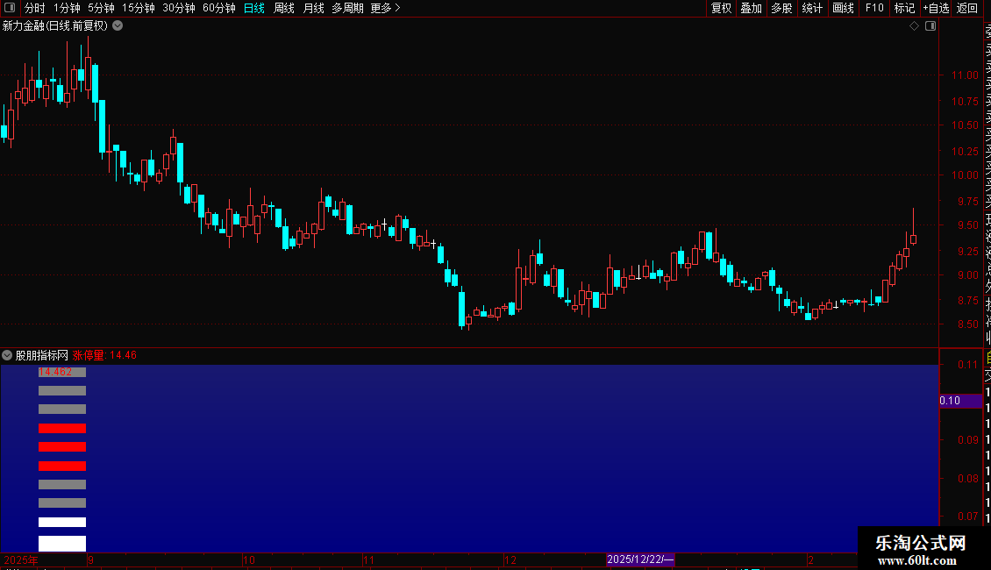Select the 60分钟 period
The width and height of the screenshot is (991, 570).
219,8
